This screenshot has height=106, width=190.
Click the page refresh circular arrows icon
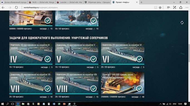click(x=182, y=23)
